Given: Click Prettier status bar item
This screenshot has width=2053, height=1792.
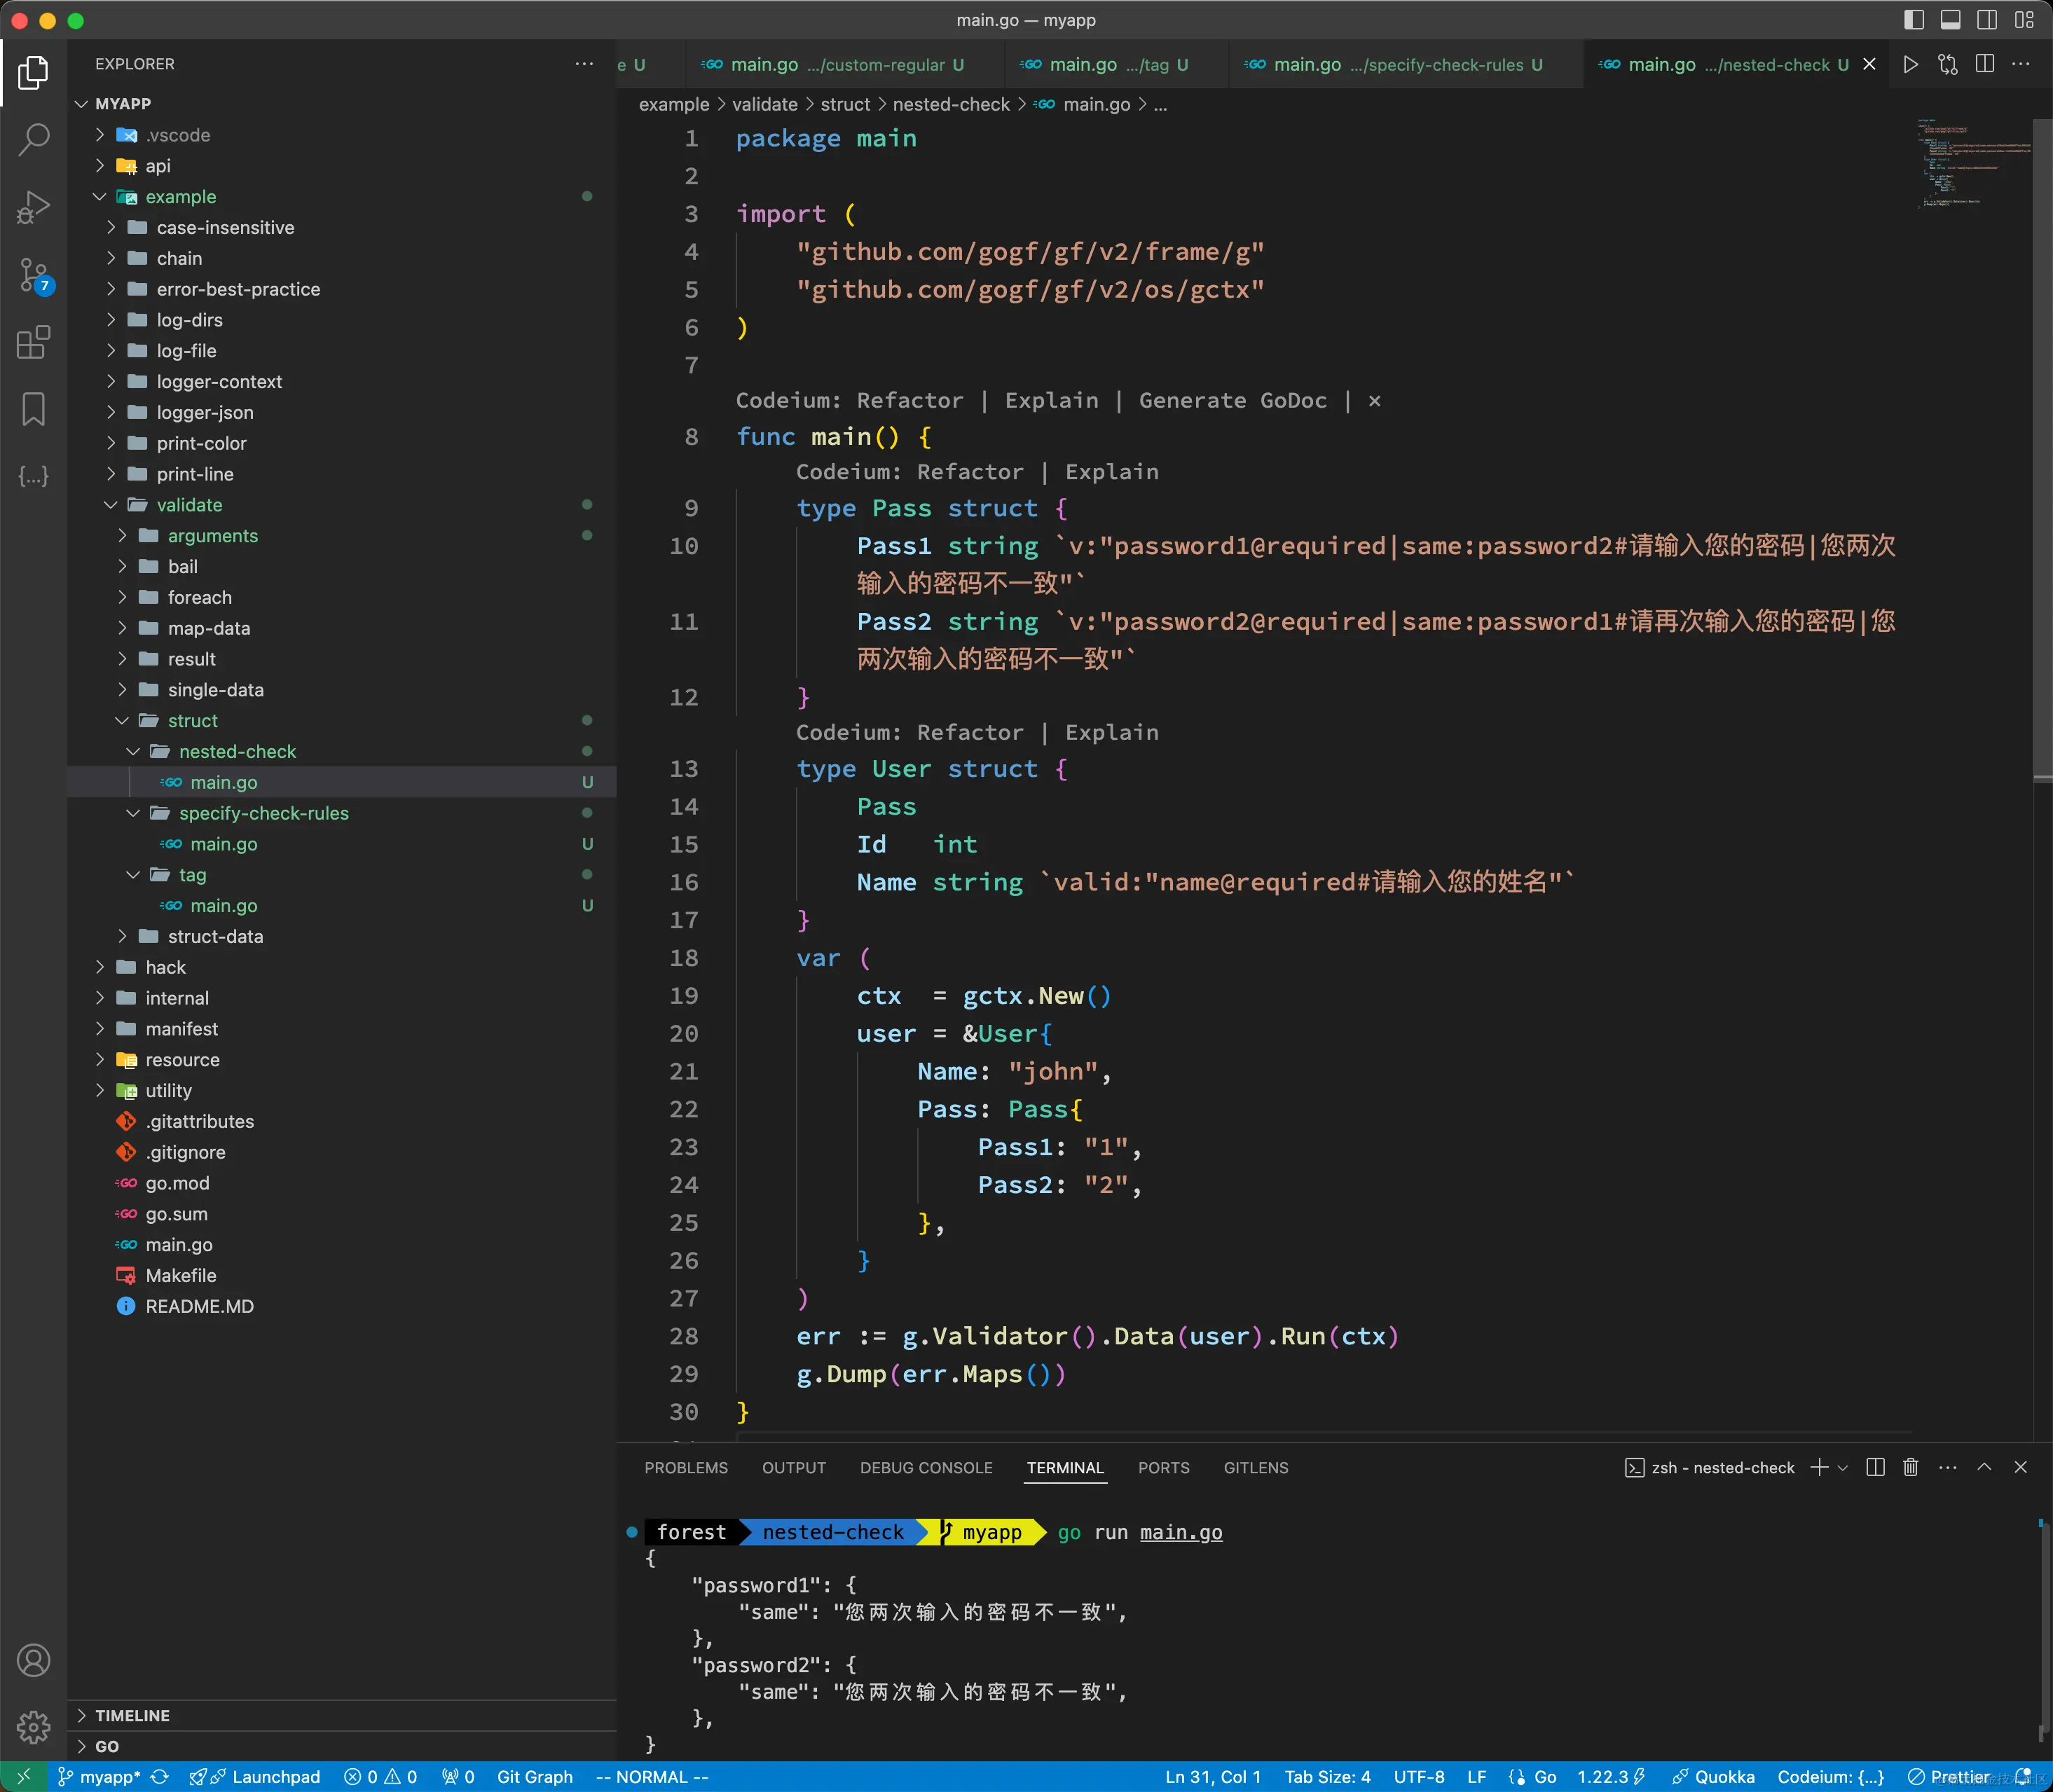Looking at the screenshot, I should (1949, 1776).
